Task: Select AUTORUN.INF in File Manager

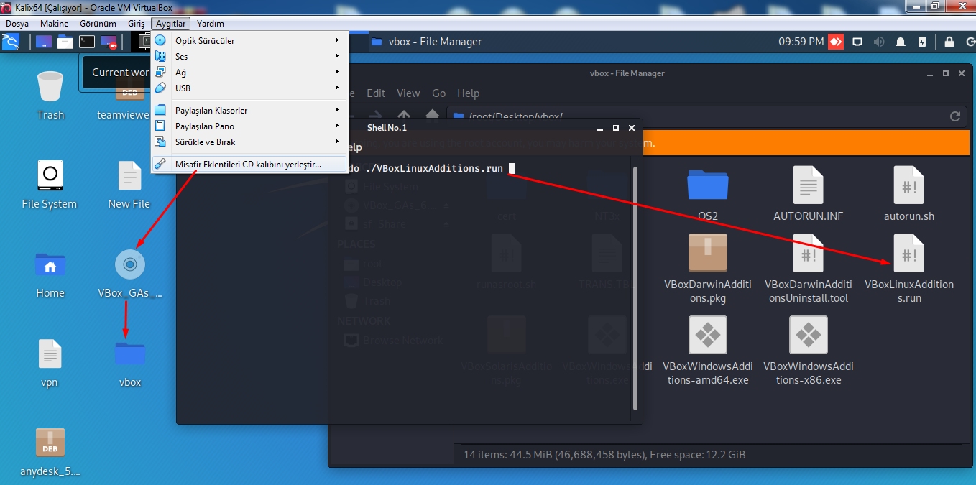Action: point(809,193)
